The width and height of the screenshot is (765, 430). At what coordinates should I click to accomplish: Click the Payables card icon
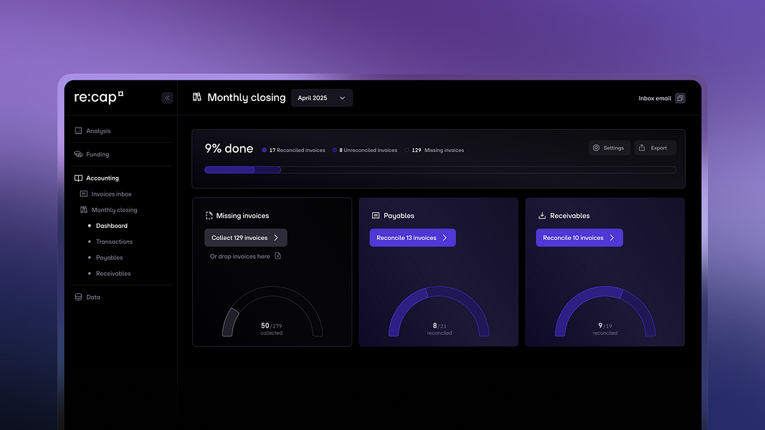tap(376, 216)
